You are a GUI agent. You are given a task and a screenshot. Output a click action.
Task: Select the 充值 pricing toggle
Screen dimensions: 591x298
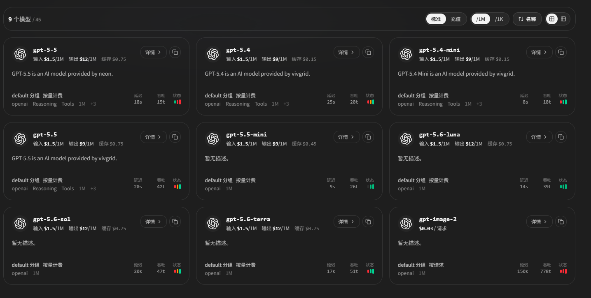[456, 19]
